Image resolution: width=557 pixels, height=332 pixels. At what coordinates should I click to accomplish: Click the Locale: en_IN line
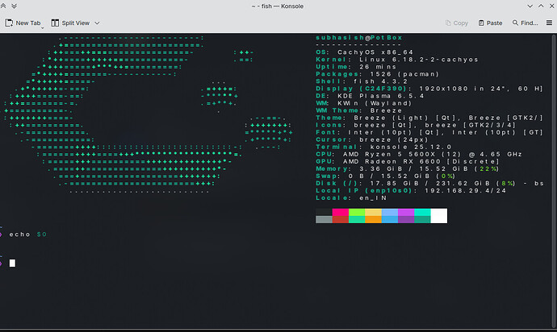click(x=351, y=197)
